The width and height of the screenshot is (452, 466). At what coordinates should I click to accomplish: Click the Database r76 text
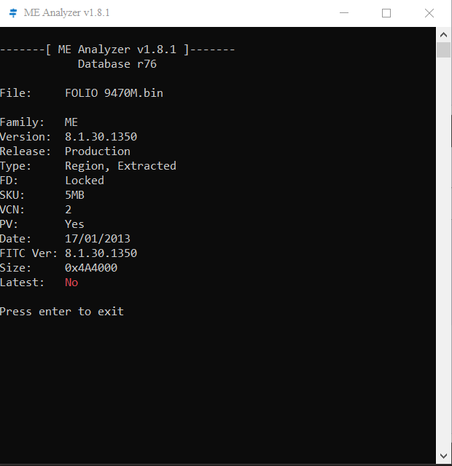(x=117, y=64)
